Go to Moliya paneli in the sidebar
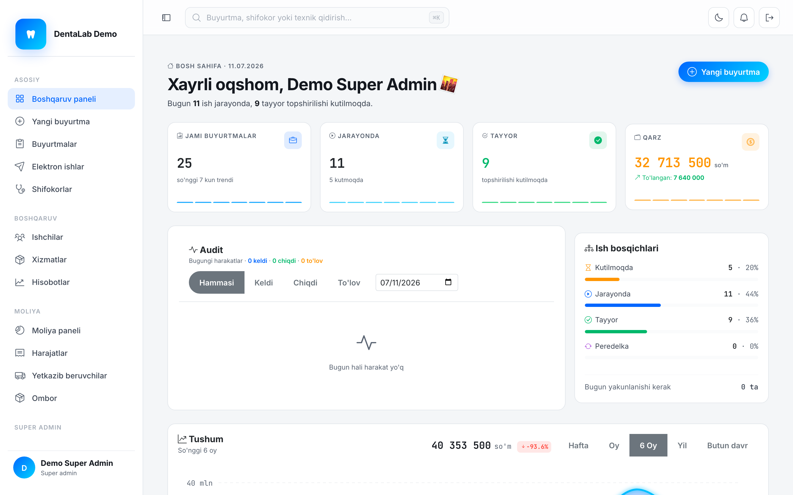 pos(71,330)
